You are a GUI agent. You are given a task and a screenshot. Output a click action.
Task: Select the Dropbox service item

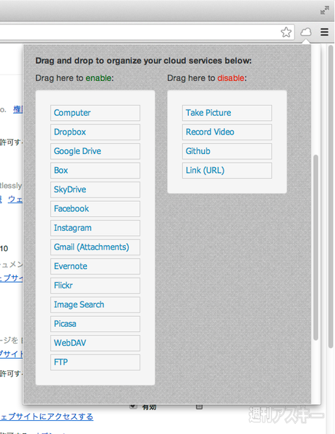pos(96,132)
